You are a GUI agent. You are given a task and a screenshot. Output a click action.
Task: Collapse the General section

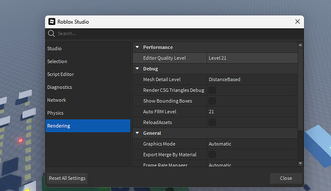pos(137,133)
